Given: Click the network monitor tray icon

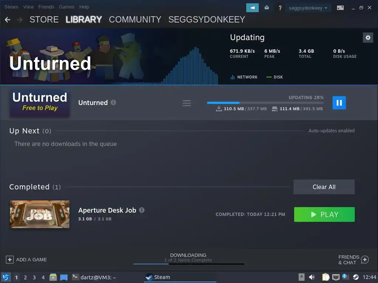Looking at the screenshot, I should tap(336, 277).
